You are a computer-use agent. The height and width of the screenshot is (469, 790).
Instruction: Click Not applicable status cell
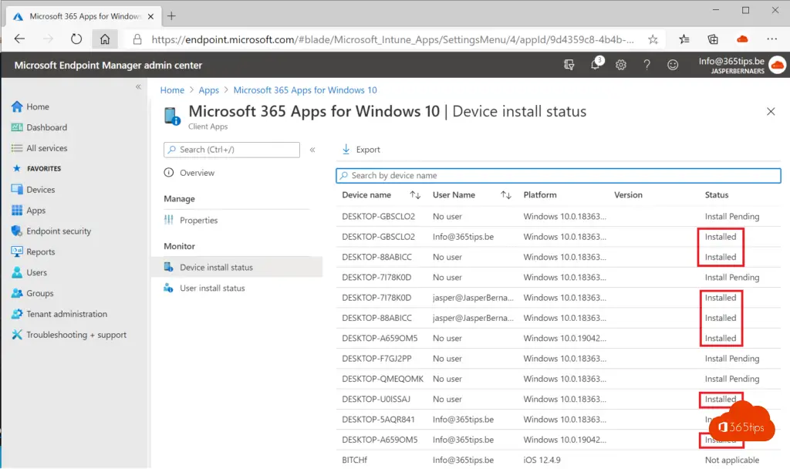[731, 460]
